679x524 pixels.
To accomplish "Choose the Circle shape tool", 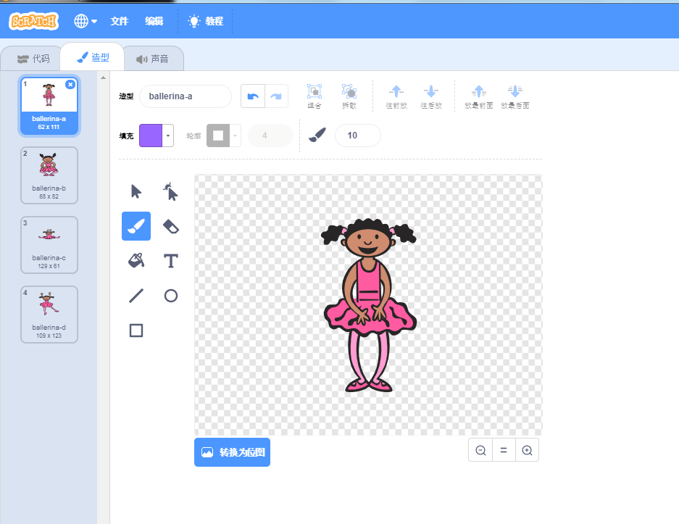I will point(171,296).
